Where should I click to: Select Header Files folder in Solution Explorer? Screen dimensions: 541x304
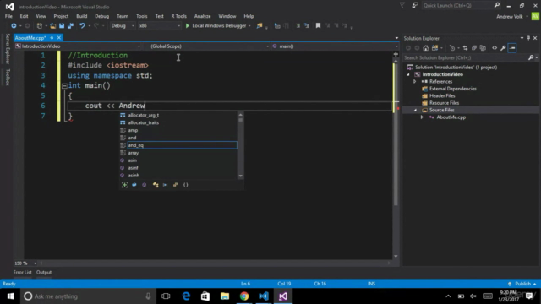coord(442,95)
